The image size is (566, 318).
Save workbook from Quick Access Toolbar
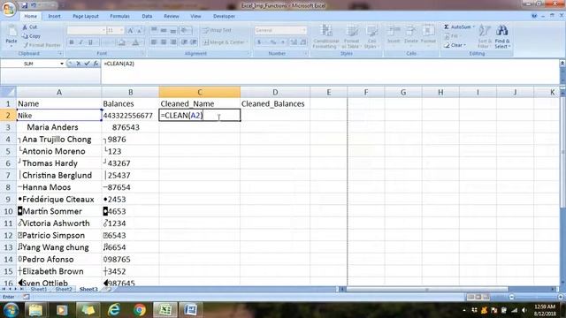click(25, 5)
